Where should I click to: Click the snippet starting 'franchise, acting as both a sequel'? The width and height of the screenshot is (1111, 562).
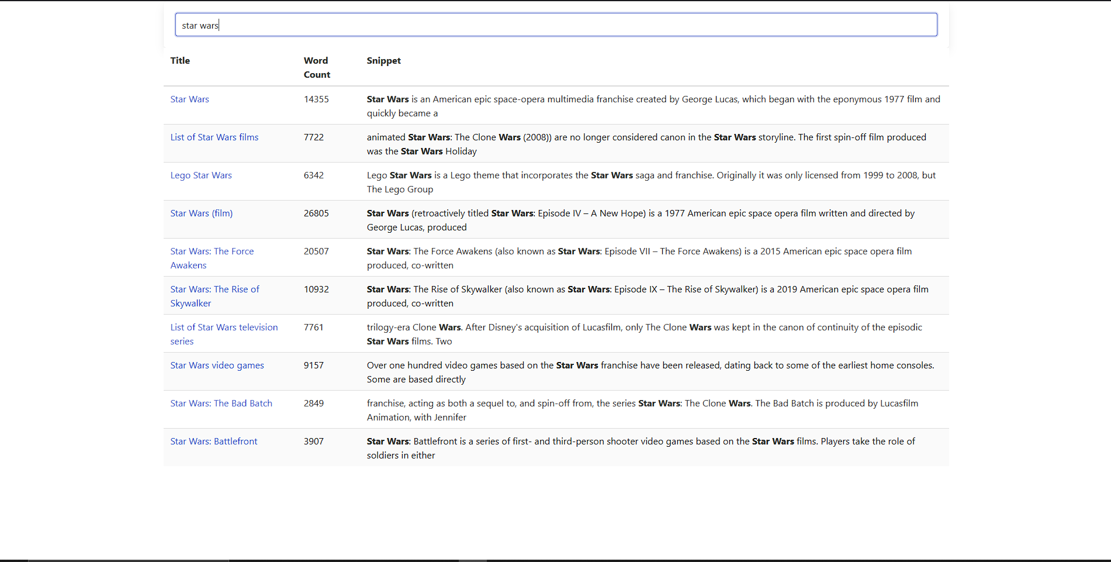(x=642, y=411)
